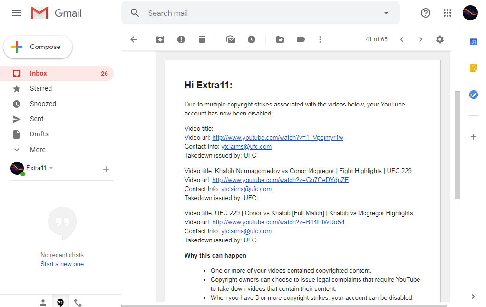This screenshot has width=486, height=307.
Task: Delete this email with trash icon
Action: coord(202,39)
